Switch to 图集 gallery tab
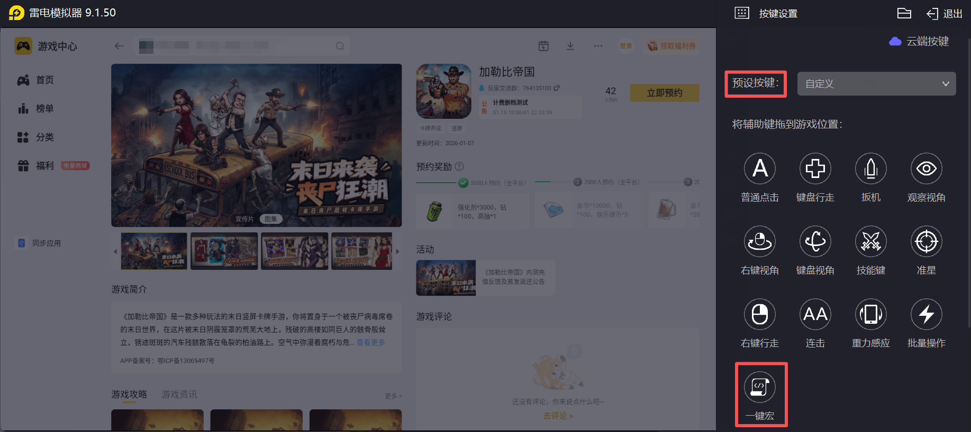The width and height of the screenshot is (971, 432). 271,219
